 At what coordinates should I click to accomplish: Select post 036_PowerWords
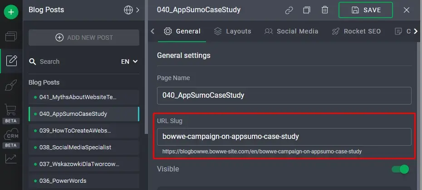(x=84, y=180)
